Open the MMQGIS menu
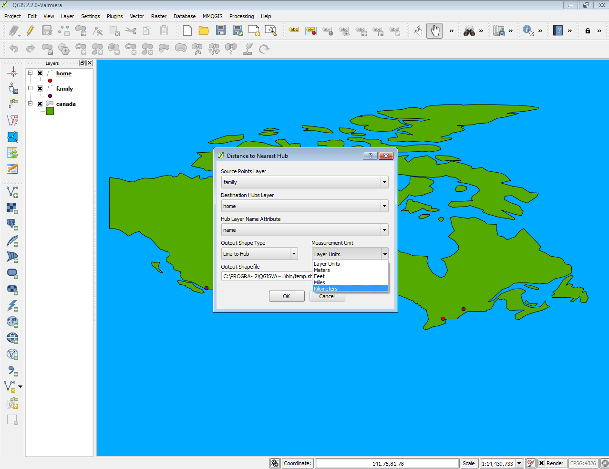Viewport: 609px width, 469px height. pyautogui.click(x=212, y=16)
